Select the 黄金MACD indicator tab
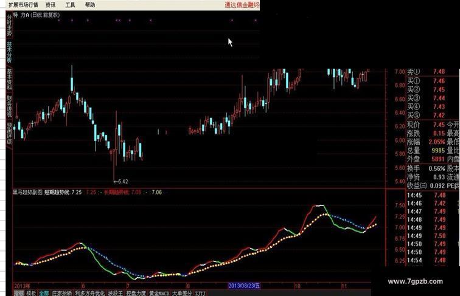Viewport: 460px width, 296px height. click(159, 293)
